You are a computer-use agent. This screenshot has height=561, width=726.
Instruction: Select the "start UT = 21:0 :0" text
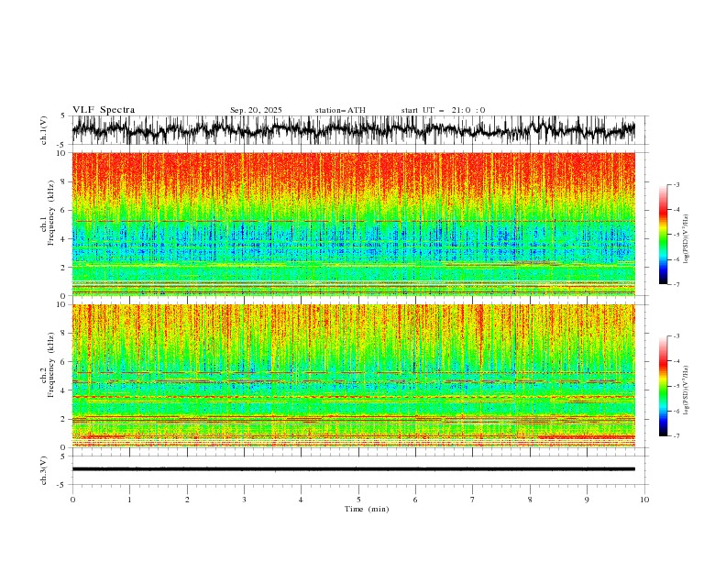tap(443, 110)
